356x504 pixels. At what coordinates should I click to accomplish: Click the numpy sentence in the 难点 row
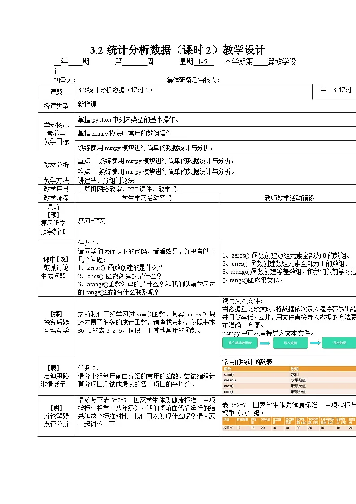click(167, 171)
